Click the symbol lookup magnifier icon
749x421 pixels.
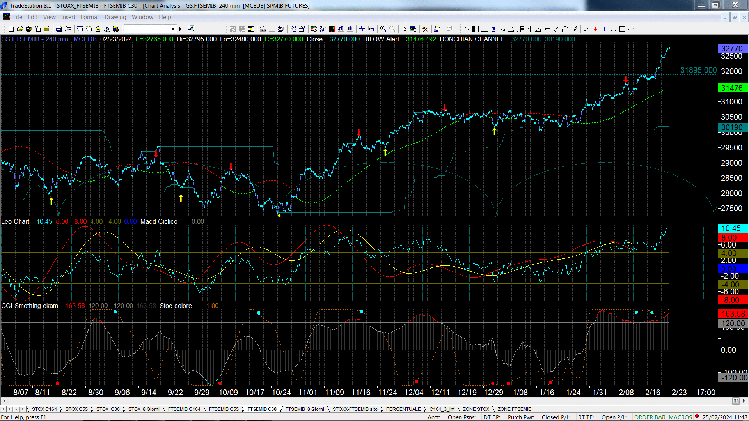click(191, 28)
